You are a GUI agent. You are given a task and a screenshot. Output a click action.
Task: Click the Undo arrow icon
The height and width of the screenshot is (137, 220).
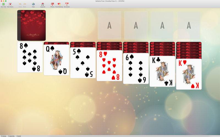20,4
